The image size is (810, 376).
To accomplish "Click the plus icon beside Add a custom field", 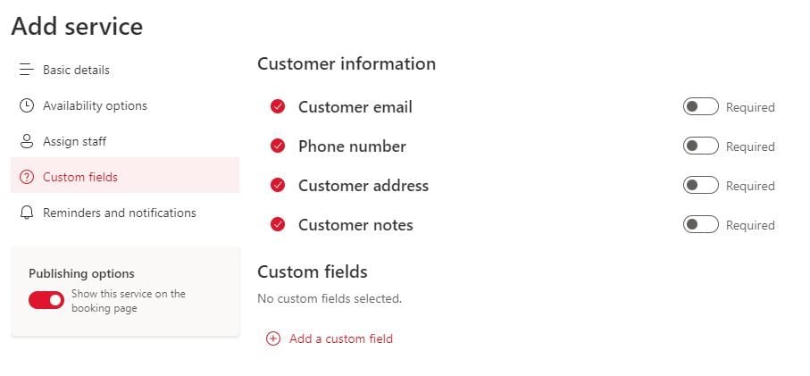I will pos(272,338).
